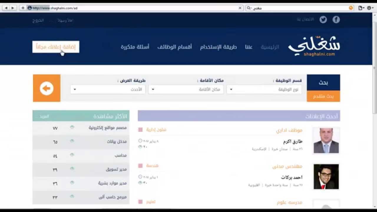Click the name احمد بركات
The image size is (377, 212).
click(292, 178)
